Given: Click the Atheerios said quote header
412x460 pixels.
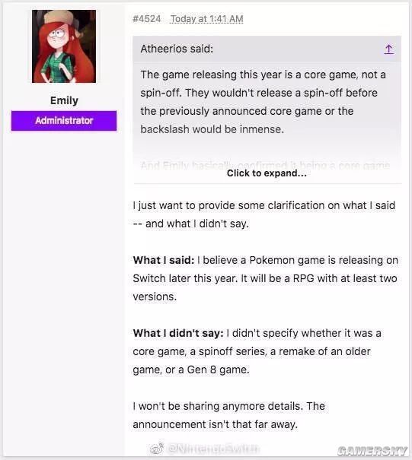Looking at the screenshot, I should [x=177, y=49].
